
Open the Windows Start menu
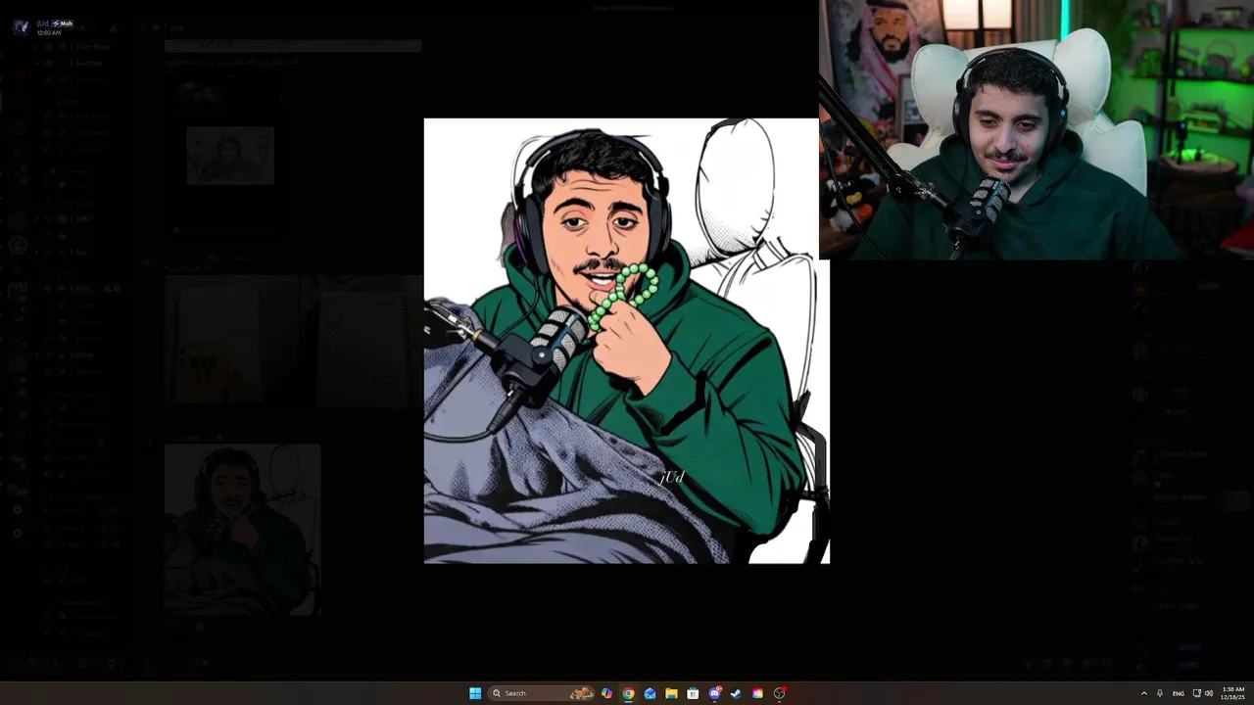[475, 693]
